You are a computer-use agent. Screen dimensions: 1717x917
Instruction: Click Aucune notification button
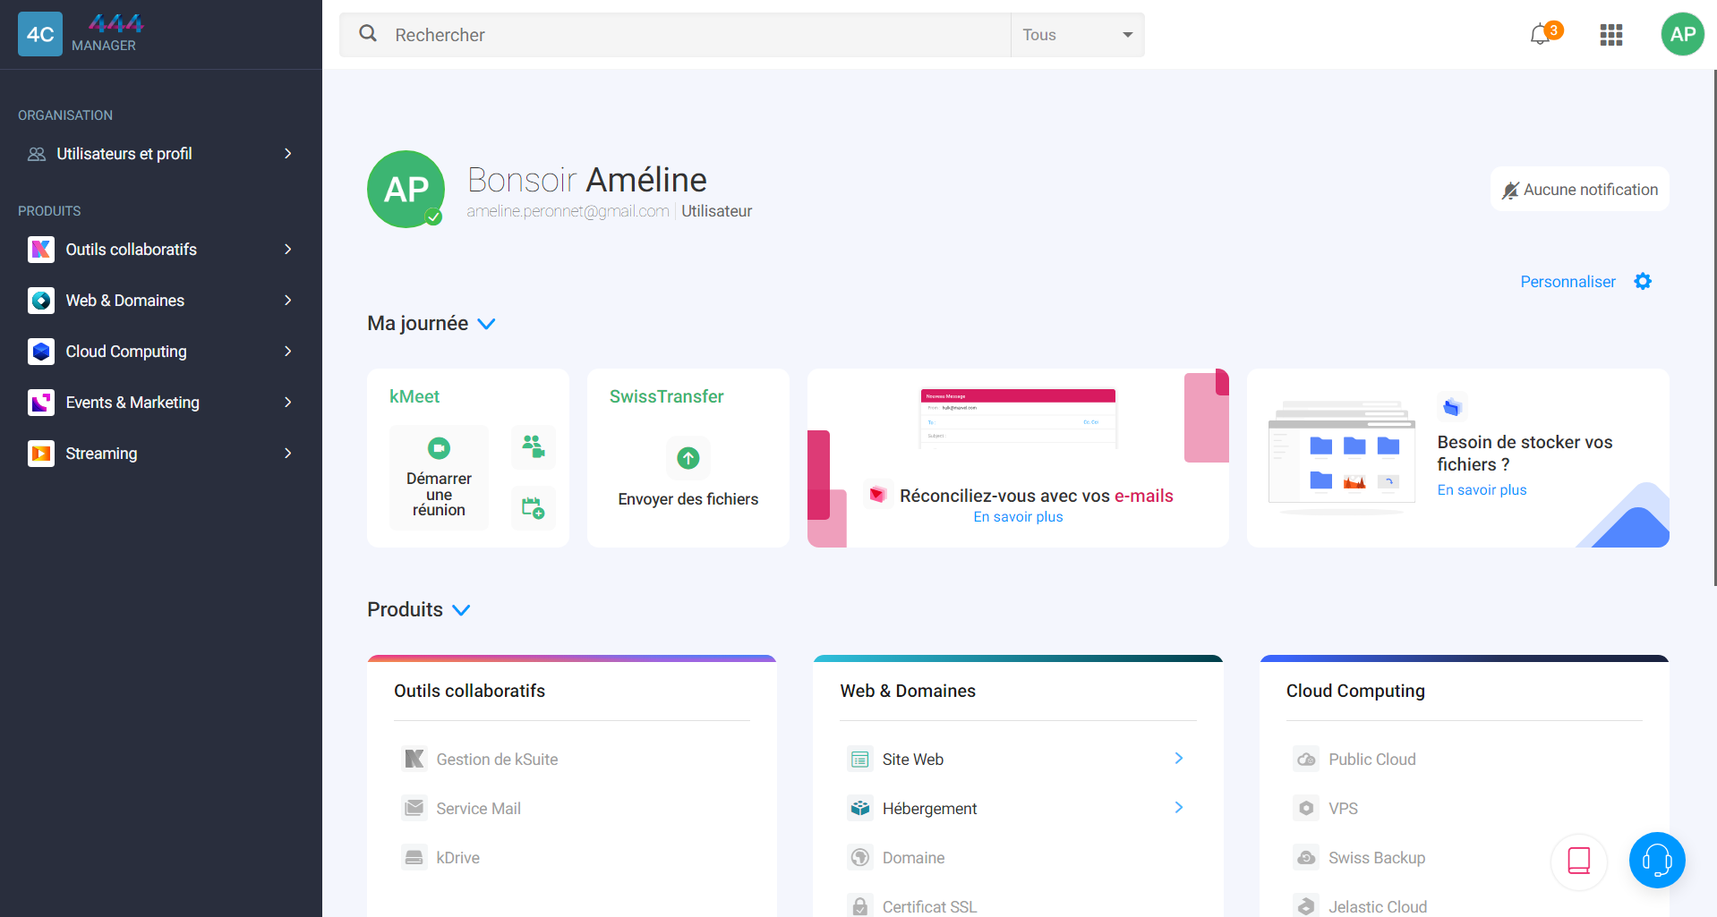1580,190
